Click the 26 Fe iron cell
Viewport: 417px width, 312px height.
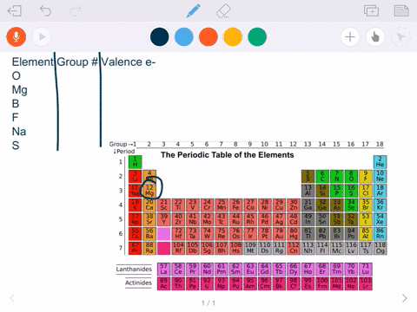coord(236,205)
